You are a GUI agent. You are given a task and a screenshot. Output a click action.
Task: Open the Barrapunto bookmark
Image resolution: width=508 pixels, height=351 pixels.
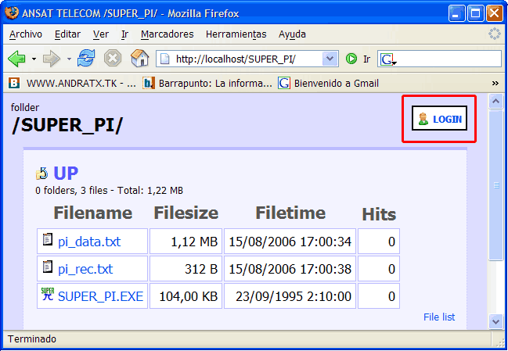[x=208, y=83]
